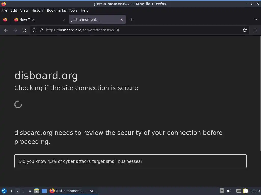Viewport: 261px width, 195px height.
Task: Click the 20:10 clock
Action: click(255, 191)
